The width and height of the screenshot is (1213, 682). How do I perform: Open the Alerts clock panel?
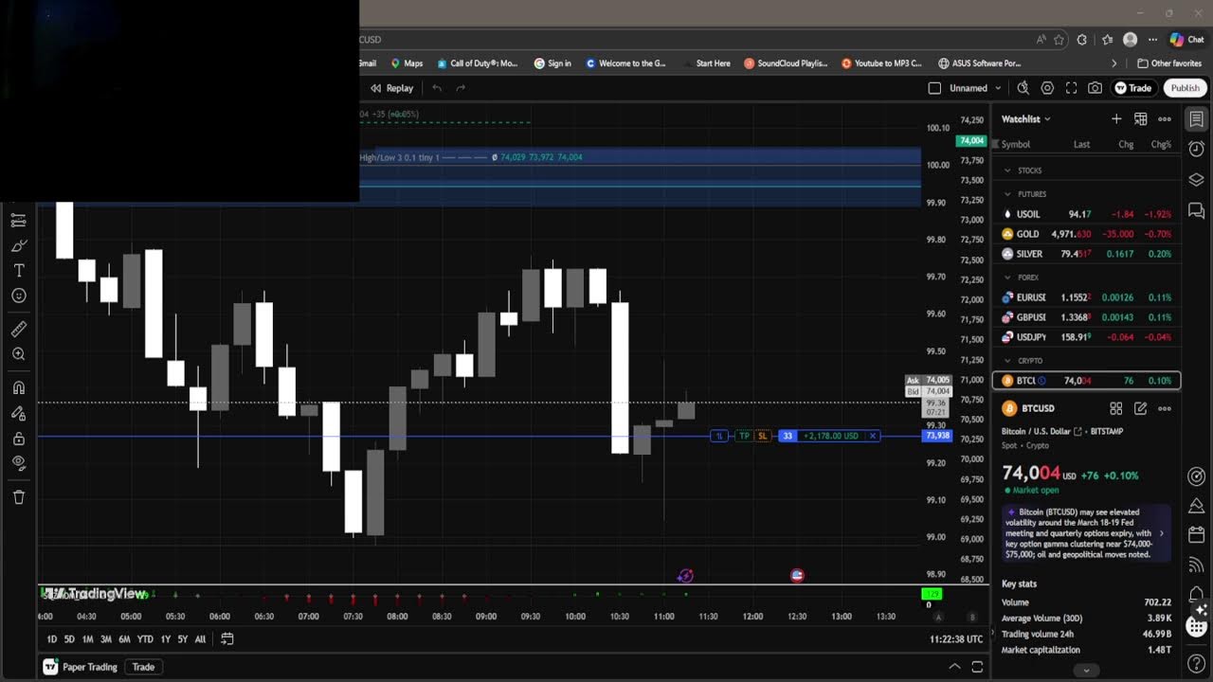point(1197,149)
